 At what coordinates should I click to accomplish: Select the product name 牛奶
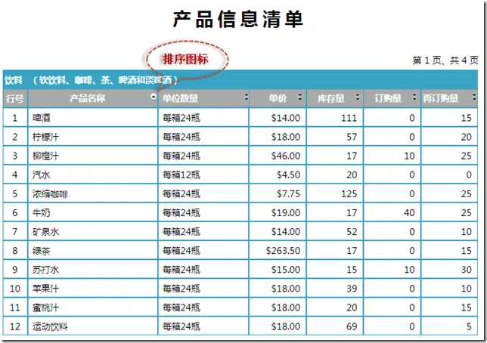click(x=42, y=213)
